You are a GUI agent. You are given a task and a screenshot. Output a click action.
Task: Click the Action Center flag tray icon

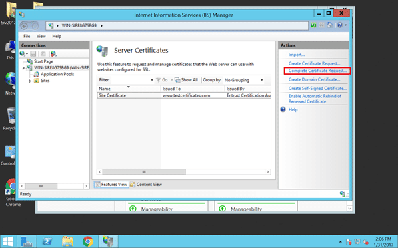tap(349, 241)
